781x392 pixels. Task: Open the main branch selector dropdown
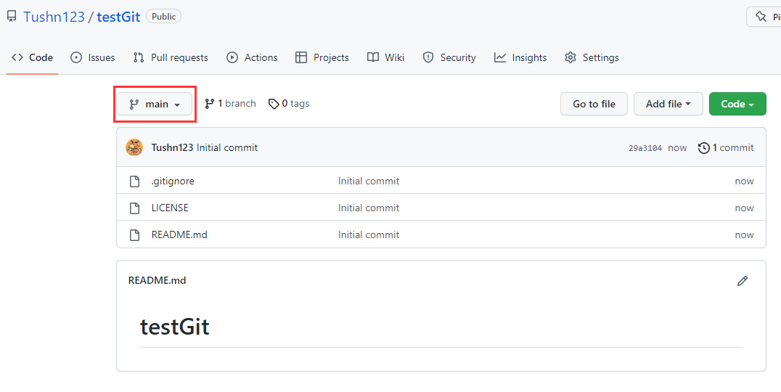(155, 104)
